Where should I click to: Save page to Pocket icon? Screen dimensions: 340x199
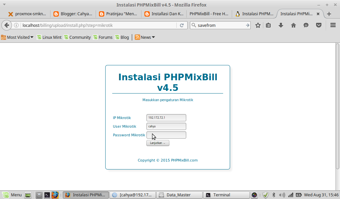318,25
